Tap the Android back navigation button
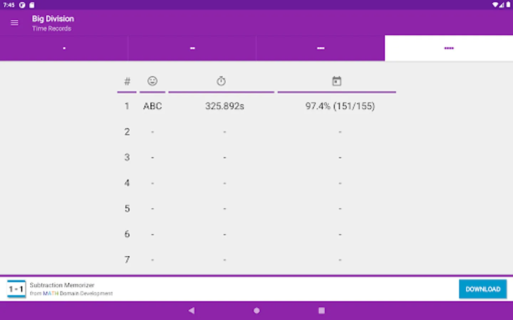Screen dimensions: 513x320 [x=192, y=310]
